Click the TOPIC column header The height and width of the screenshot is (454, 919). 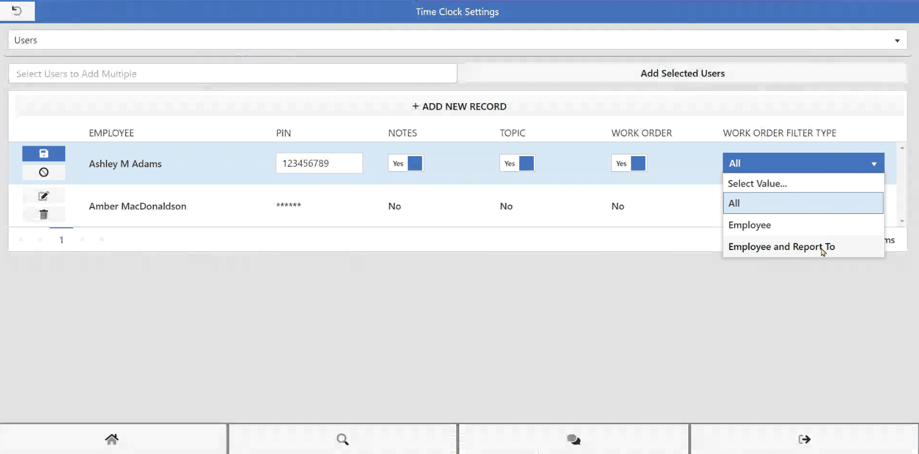pyautogui.click(x=512, y=133)
